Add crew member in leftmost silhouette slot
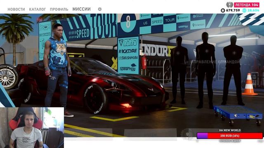 pos(178,53)
